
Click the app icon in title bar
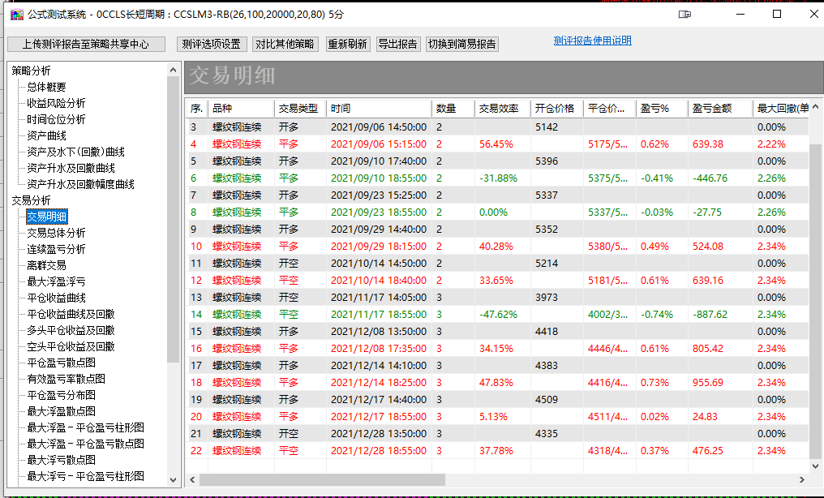(16, 14)
